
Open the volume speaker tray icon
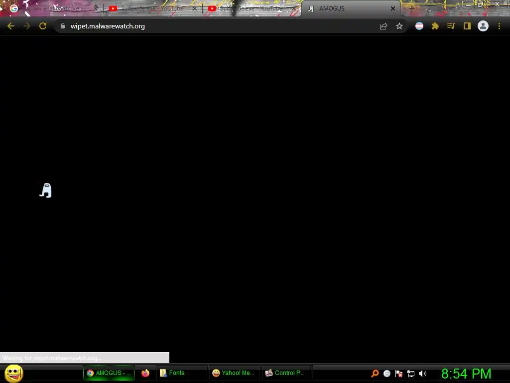(x=423, y=374)
